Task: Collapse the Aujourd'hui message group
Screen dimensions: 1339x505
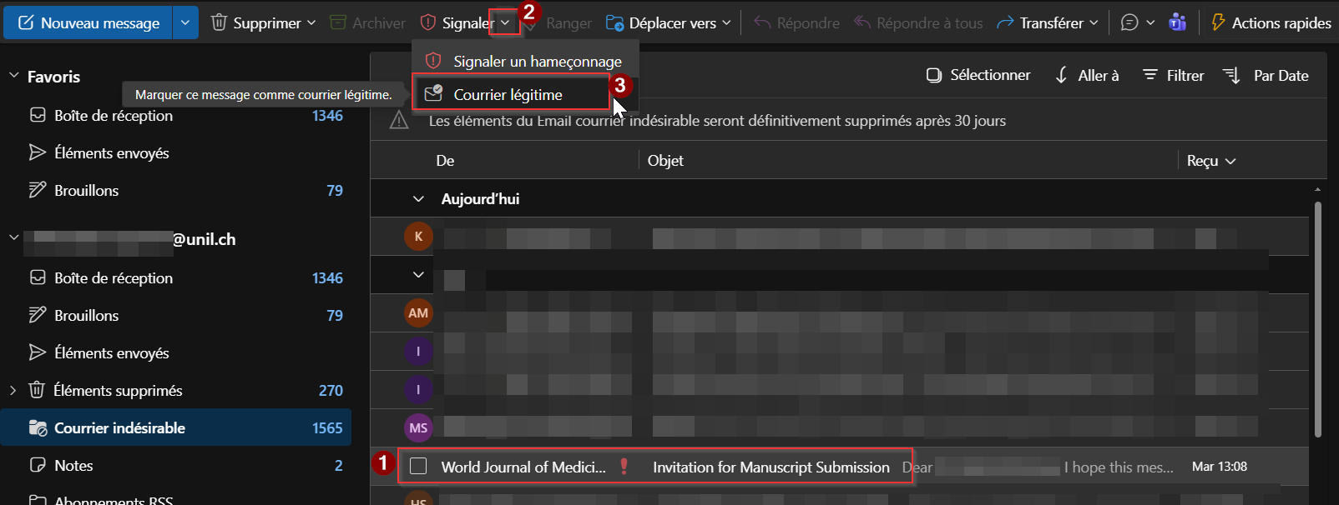Action: pyautogui.click(x=418, y=199)
